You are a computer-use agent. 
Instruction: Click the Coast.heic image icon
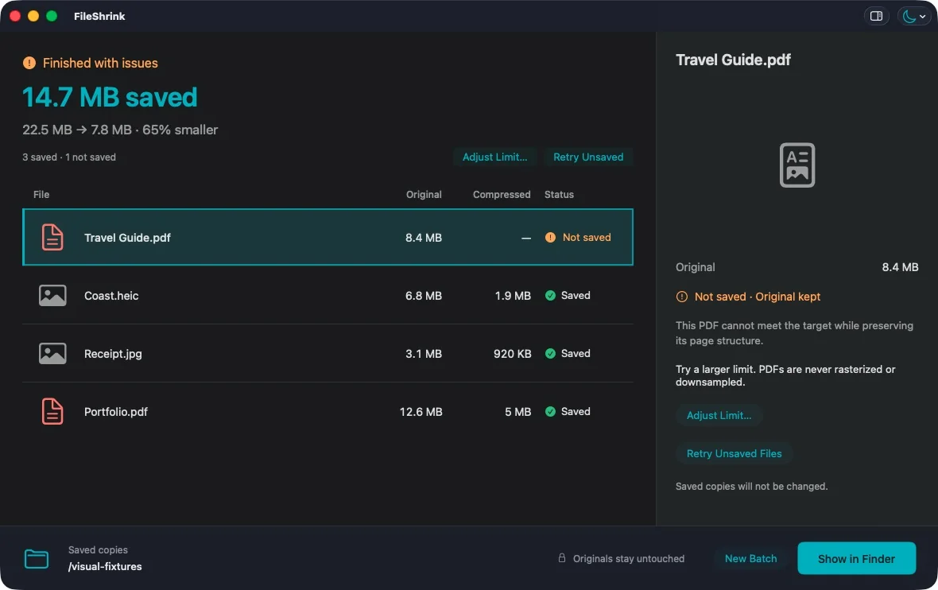click(x=52, y=296)
